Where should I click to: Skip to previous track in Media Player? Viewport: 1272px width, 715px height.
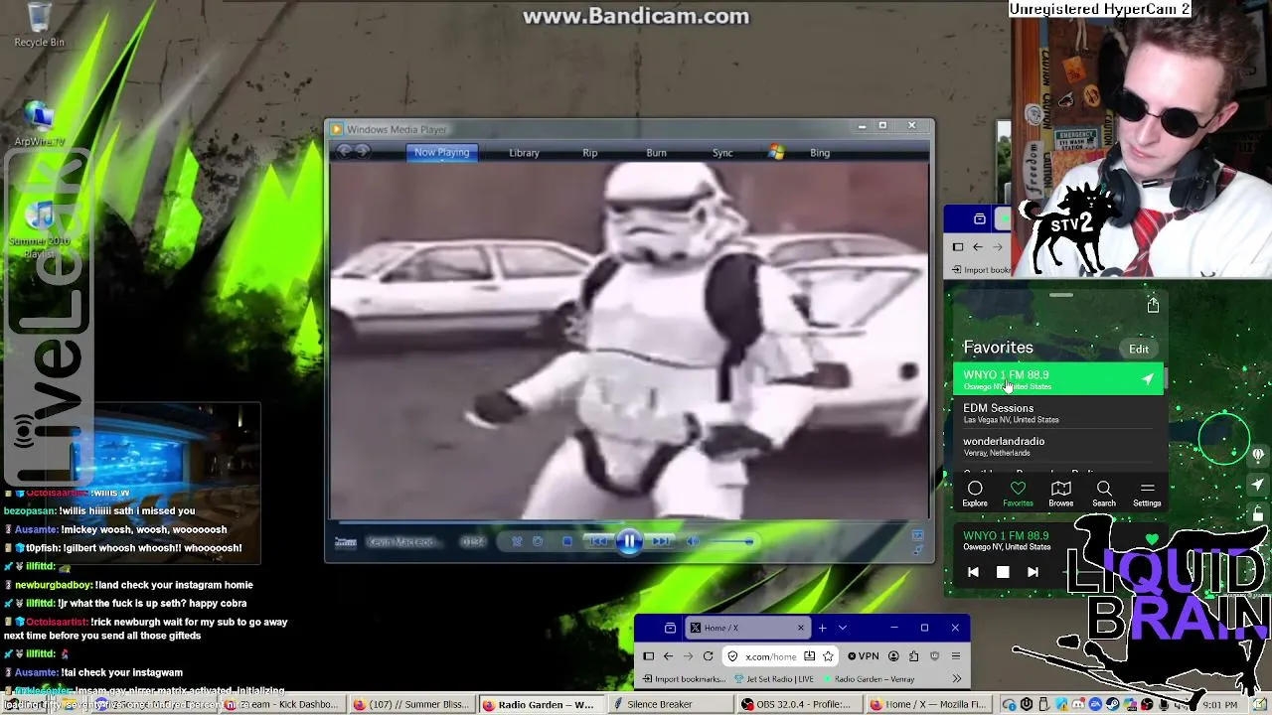tap(598, 541)
